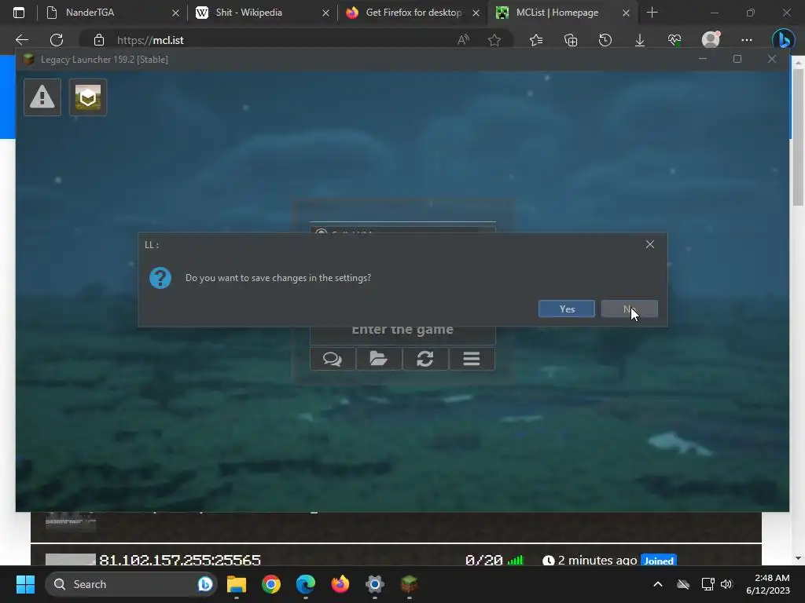805x603 pixels.
Task: Open Edge tab actions menu icon
Action: pyautogui.click(x=19, y=13)
